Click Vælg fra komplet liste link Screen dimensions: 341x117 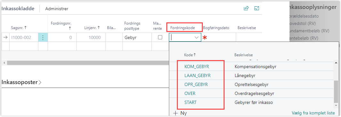pyautogui.click(x=313, y=113)
